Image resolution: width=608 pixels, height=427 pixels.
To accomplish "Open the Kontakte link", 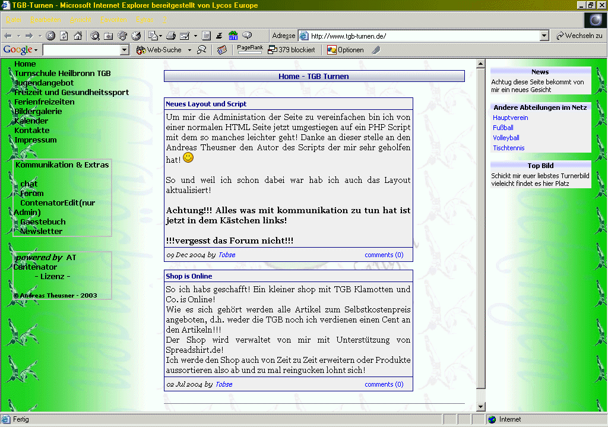I will (x=32, y=130).
